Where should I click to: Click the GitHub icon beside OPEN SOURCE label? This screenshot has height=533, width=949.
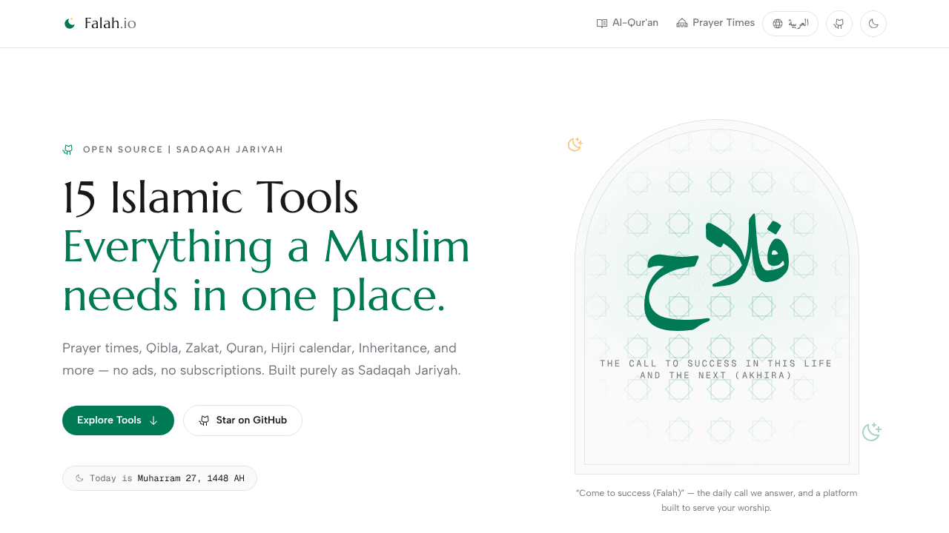pyautogui.click(x=68, y=150)
